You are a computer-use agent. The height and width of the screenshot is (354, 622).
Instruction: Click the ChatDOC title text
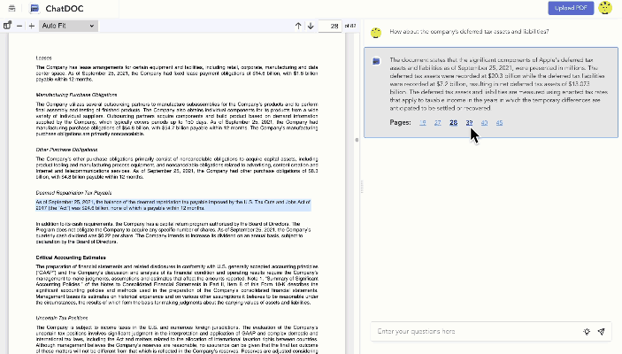65,9
